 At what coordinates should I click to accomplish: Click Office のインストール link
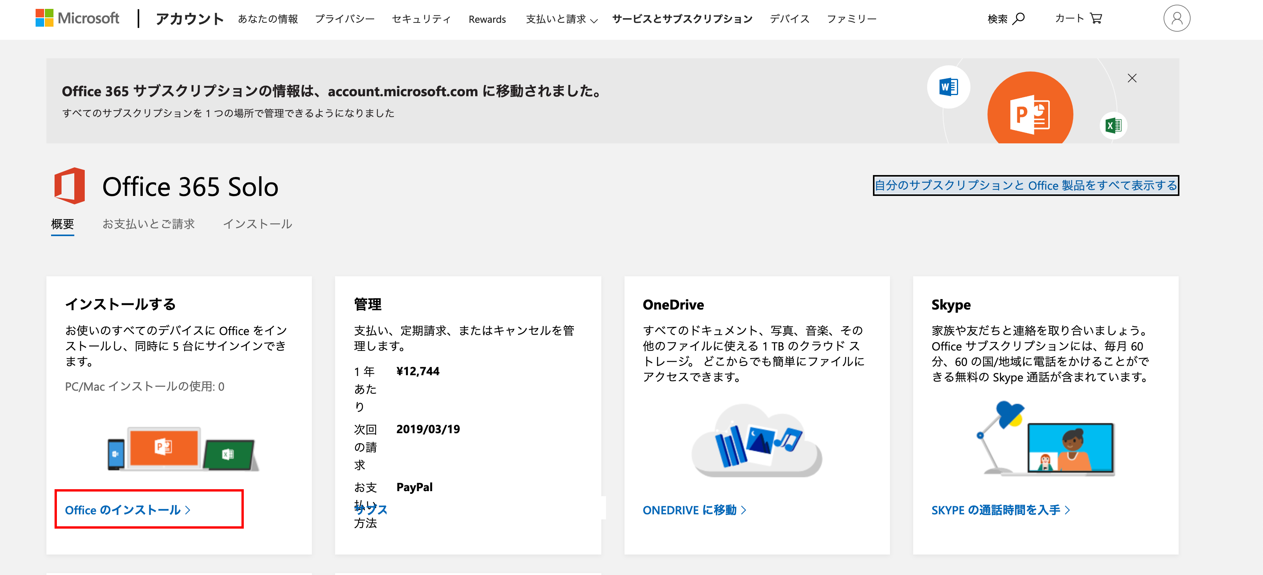[x=127, y=510]
